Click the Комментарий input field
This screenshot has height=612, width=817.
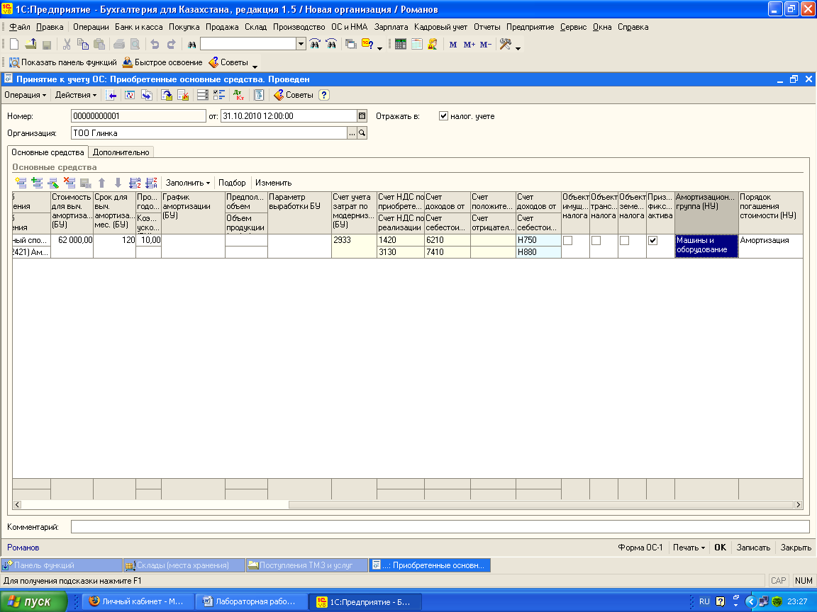[x=440, y=527]
